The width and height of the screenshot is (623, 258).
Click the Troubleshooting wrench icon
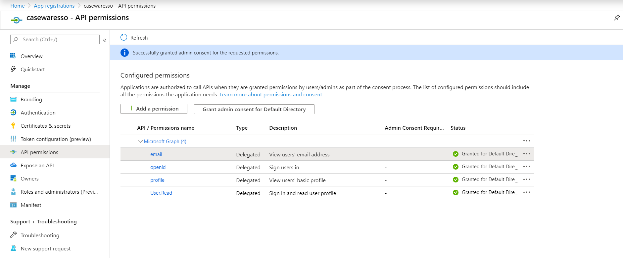click(x=13, y=235)
